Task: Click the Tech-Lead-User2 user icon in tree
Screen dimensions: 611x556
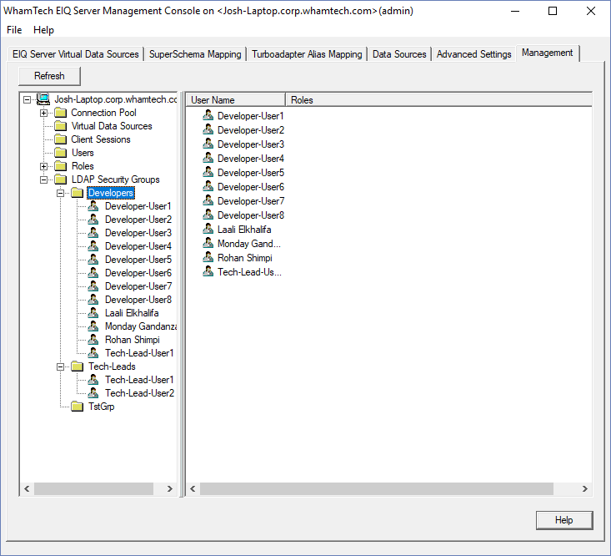Action: click(x=93, y=393)
